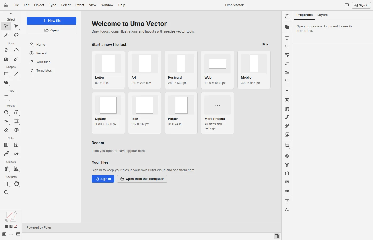Choose the Lasso tool

(16, 35)
